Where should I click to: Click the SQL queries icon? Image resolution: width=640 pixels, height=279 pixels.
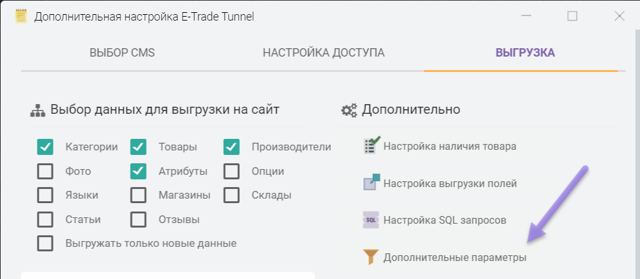(371, 220)
